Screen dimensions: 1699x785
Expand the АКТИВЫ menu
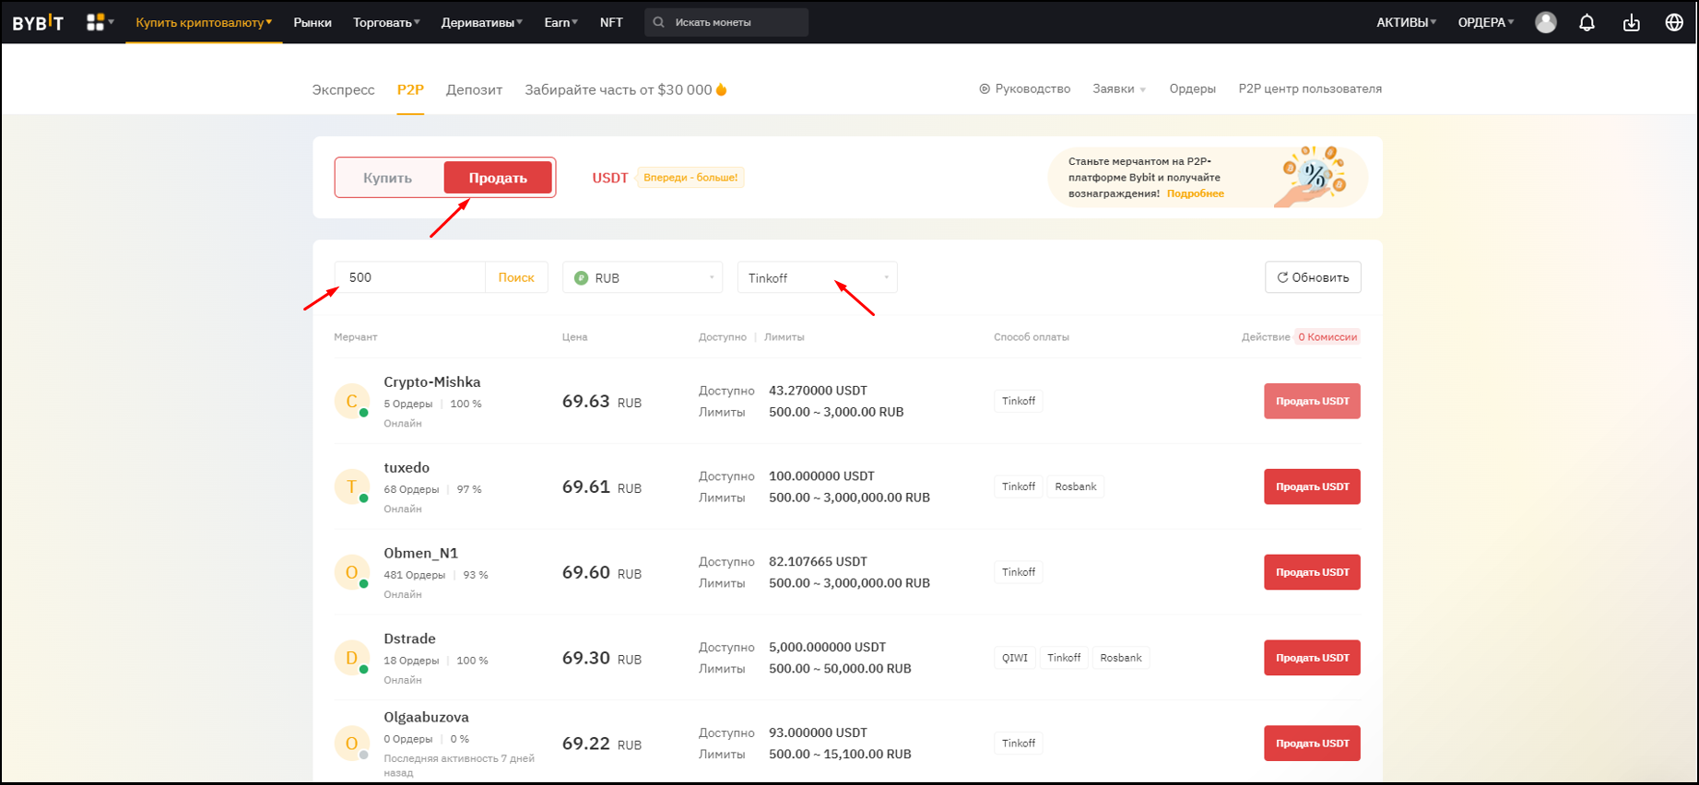click(1407, 22)
